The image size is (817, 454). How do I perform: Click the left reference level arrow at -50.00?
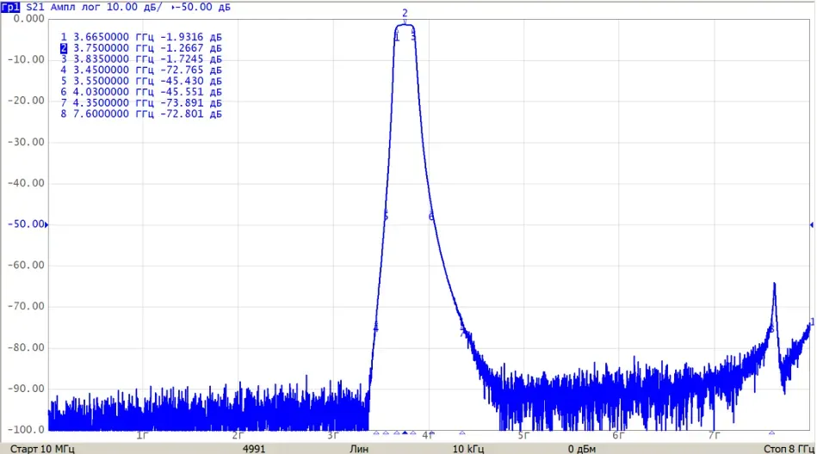tap(46, 224)
